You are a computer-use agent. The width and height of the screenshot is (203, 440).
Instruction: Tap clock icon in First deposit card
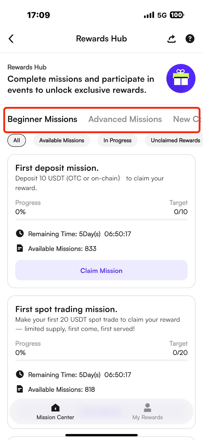(20, 233)
